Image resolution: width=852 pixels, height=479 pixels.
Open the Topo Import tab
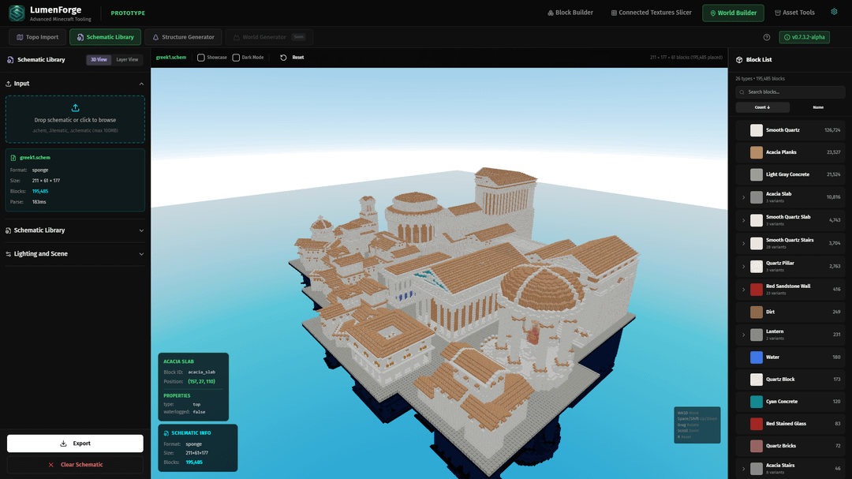(38, 37)
